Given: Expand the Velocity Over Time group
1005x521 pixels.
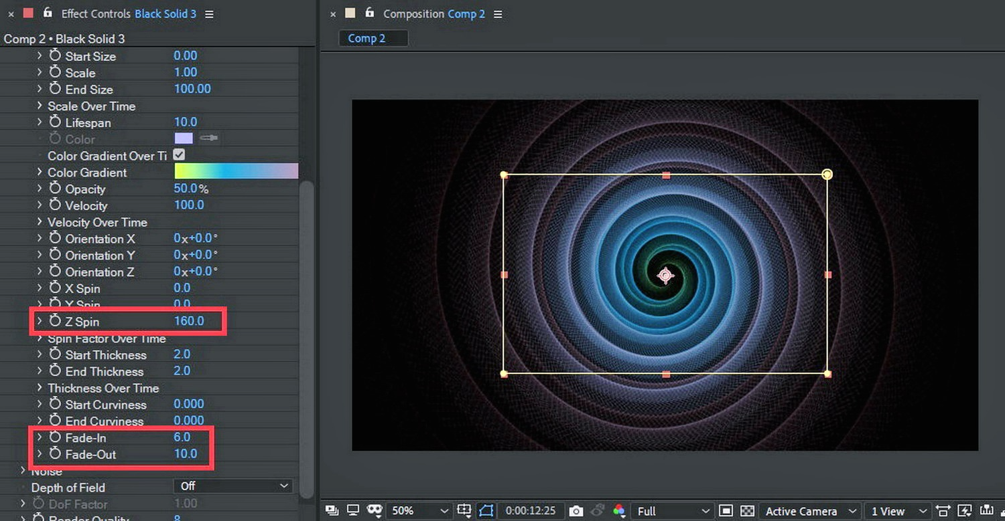Looking at the screenshot, I should point(40,222).
